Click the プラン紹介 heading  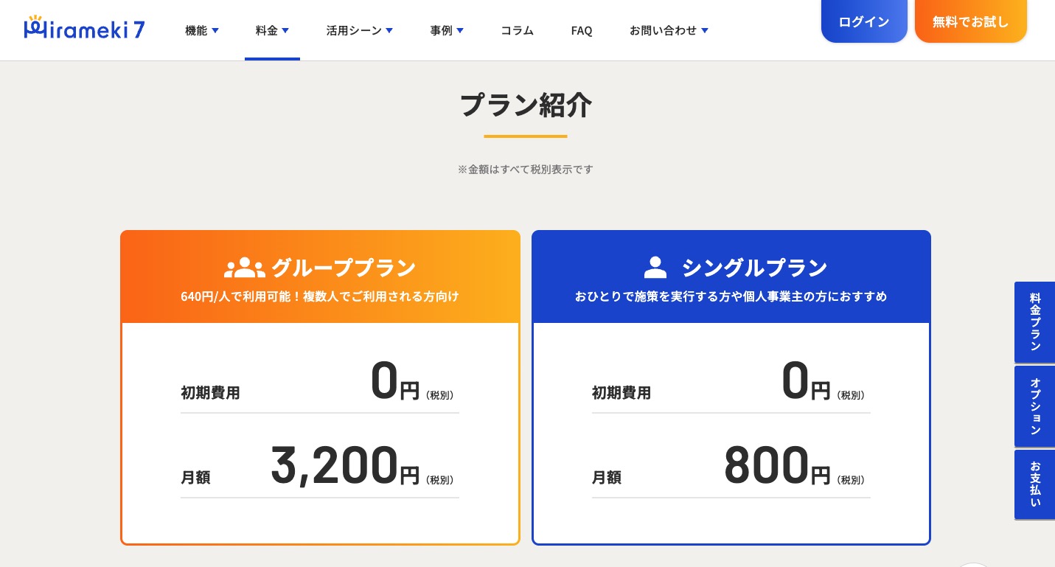525,105
